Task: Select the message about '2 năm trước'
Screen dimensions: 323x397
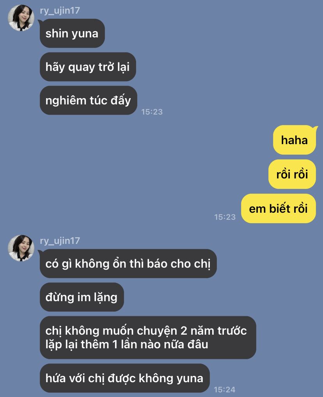Action: pos(148,337)
